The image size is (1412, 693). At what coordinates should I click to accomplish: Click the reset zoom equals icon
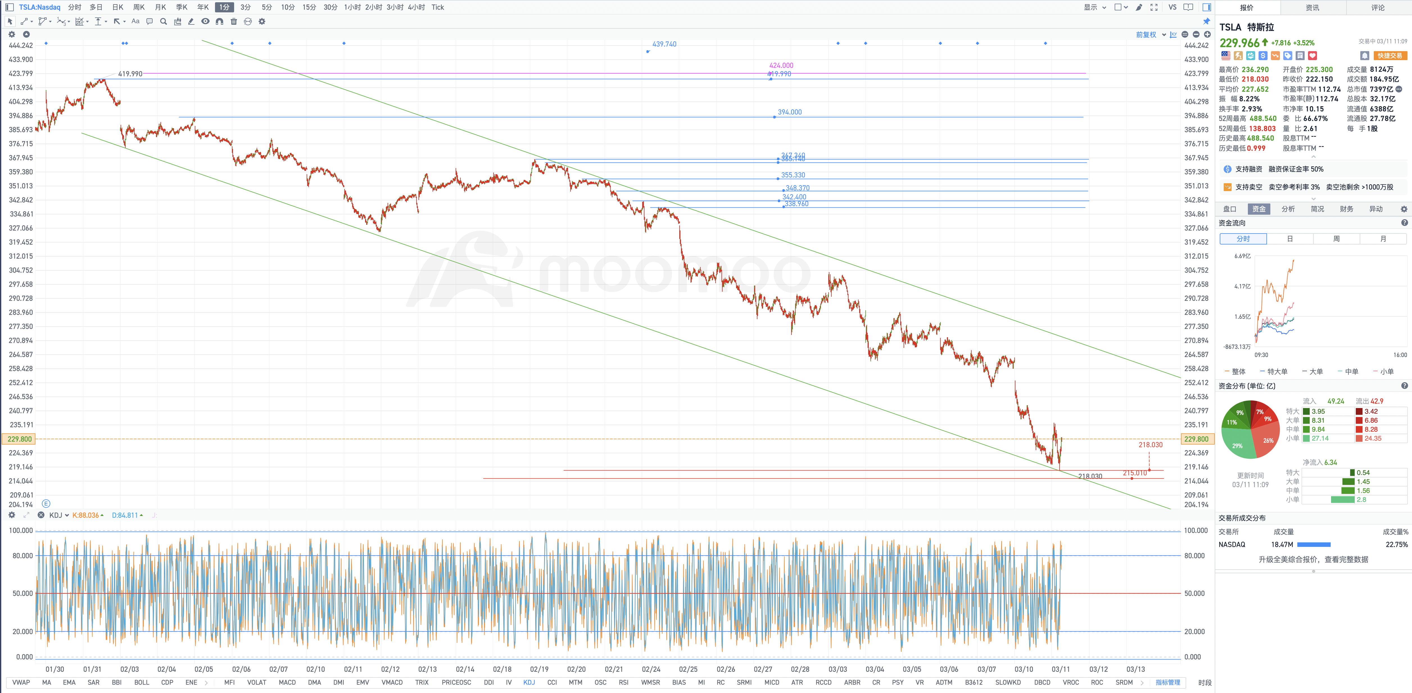click(x=1185, y=35)
